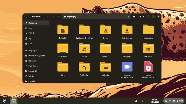Open Ağ network in the sidebar

(x=36, y=38)
